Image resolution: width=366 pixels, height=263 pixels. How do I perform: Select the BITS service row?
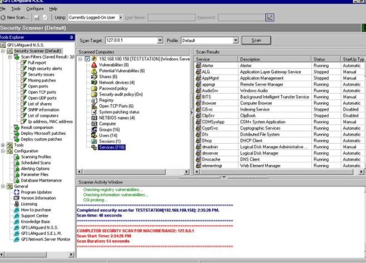(x=279, y=97)
